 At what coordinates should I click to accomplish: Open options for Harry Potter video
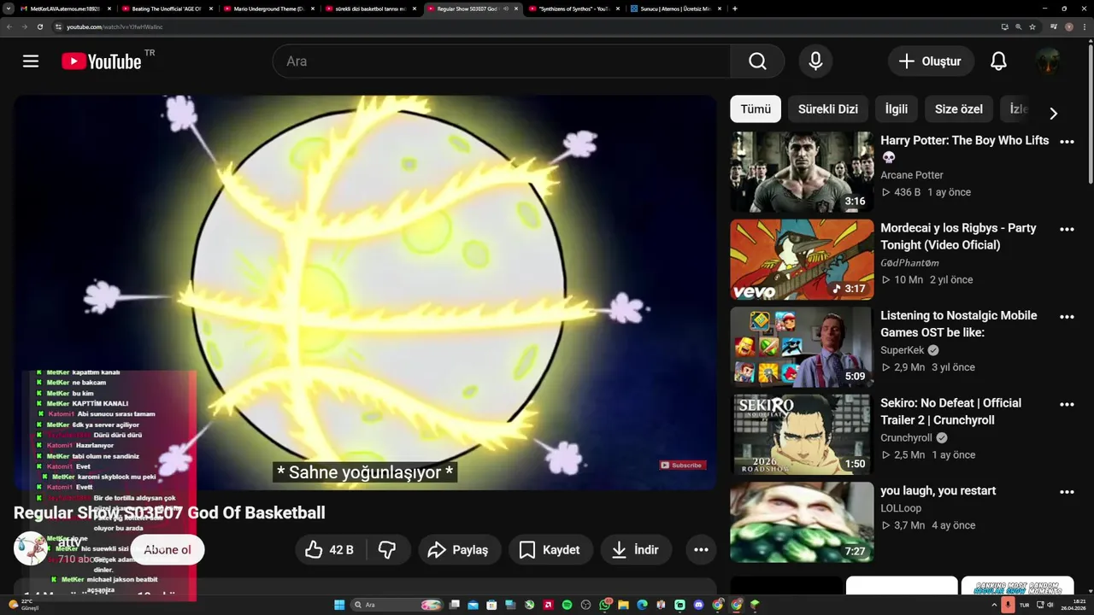pyautogui.click(x=1067, y=142)
